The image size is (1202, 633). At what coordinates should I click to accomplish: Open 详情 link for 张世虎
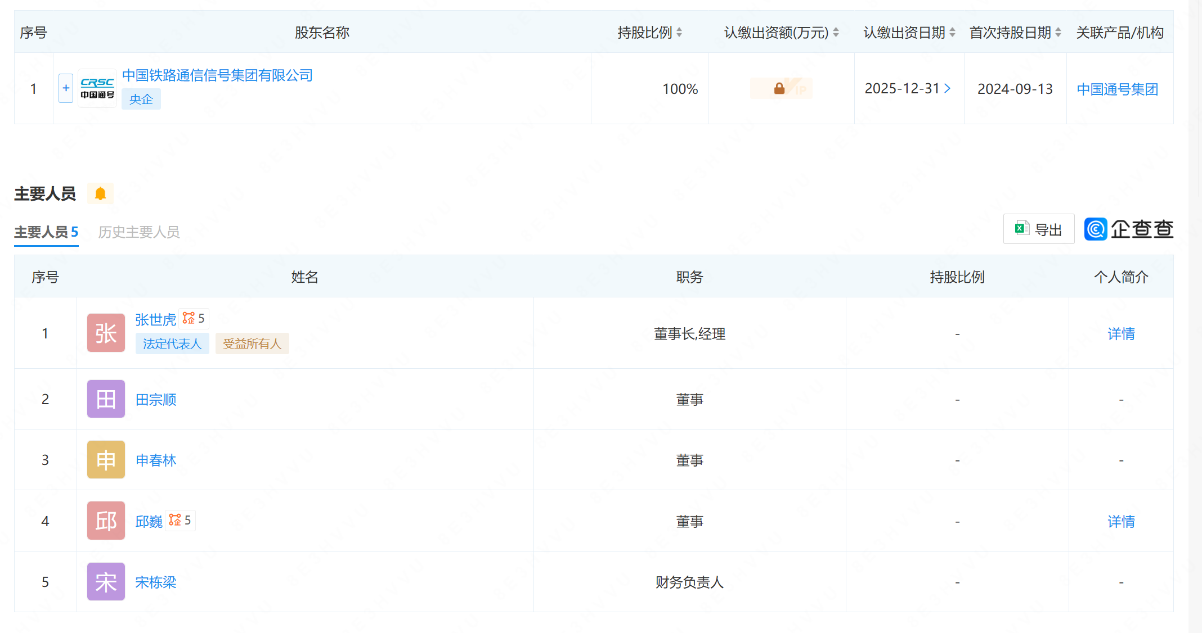[x=1121, y=333]
